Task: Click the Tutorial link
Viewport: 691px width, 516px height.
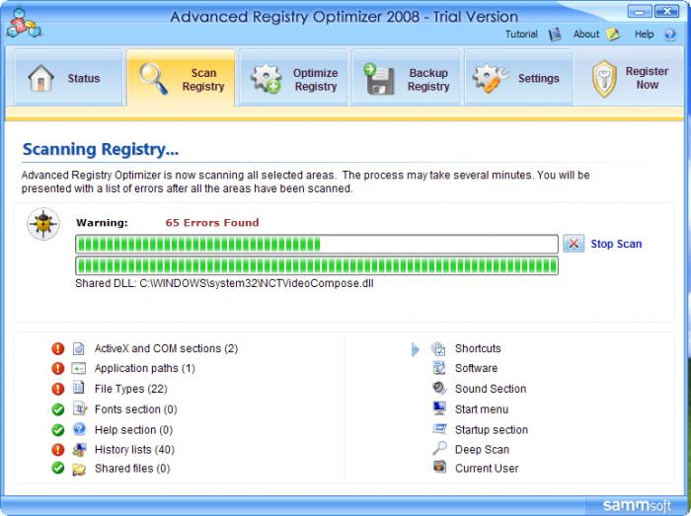Action: click(521, 35)
